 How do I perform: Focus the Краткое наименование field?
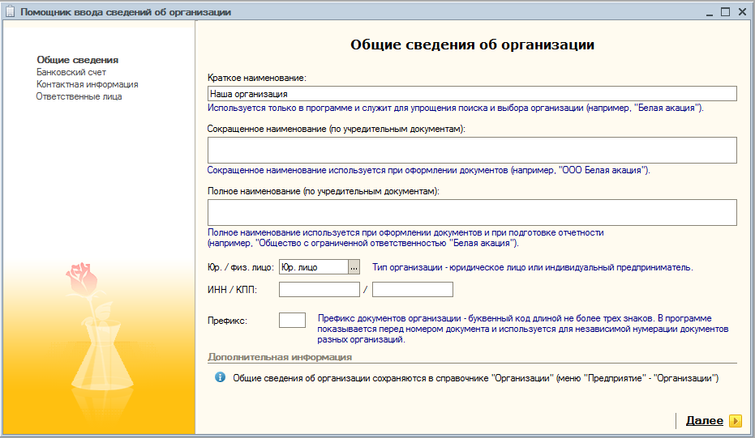(472, 94)
